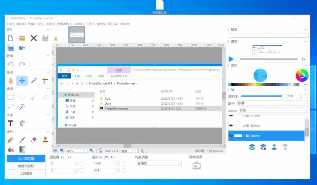
Task: Click the Delete layer icon
Action: pos(263,147)
